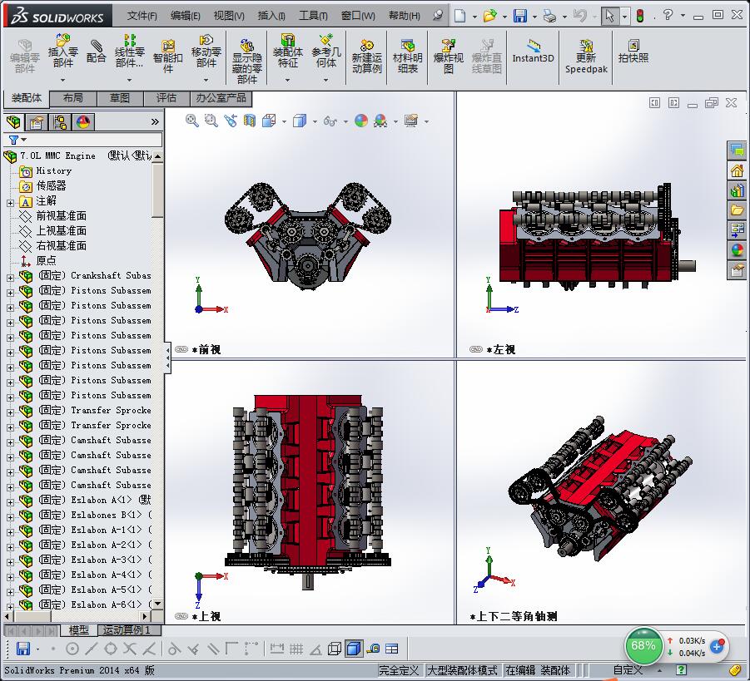Expand the Eslabon A<1> tree node
This screenshot has width=750, height=681.
pos(11,502)
